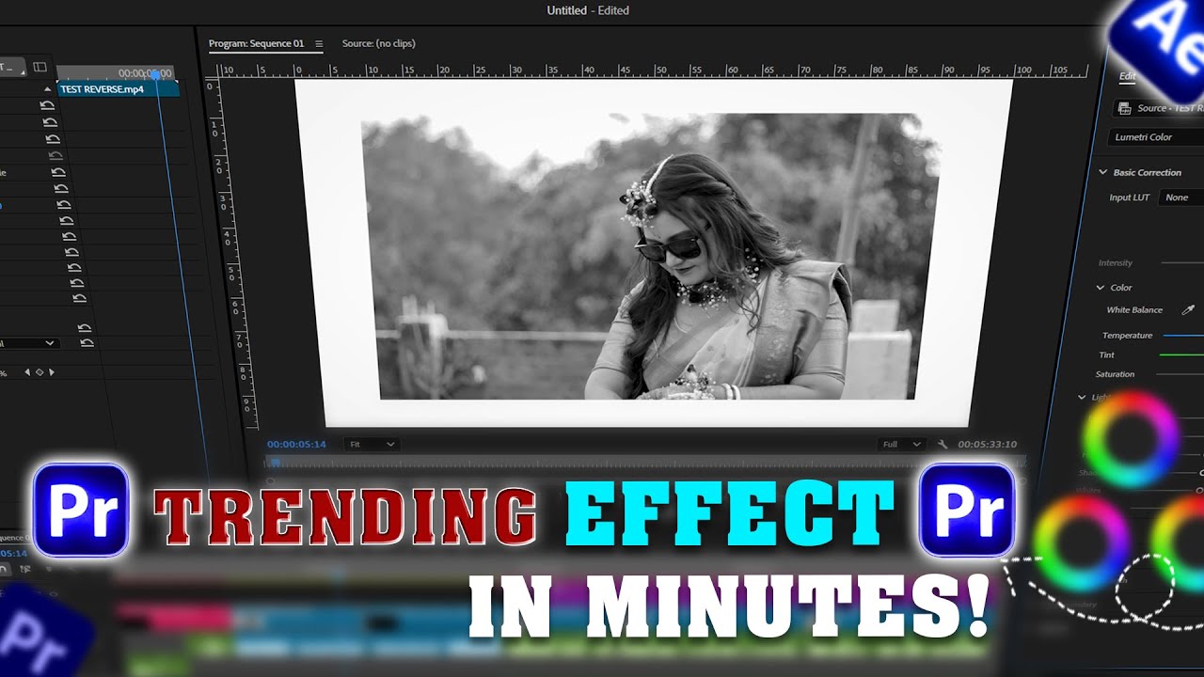This screenshot has height=677, width=1204.
Task: Click the video preview frame in Program monitor
Action: click(654, 254)
